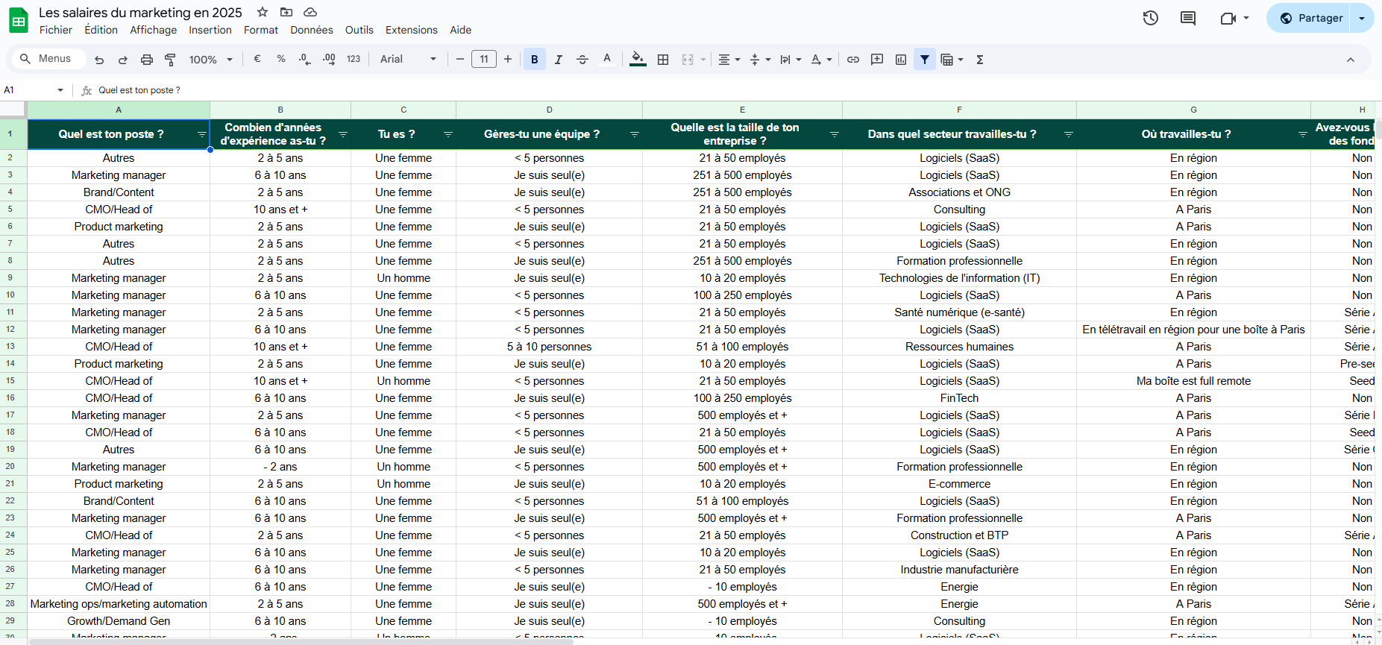Start a meeting with the camera icon
This screenshot has height=645, width=1382.
coord(1228,18)
